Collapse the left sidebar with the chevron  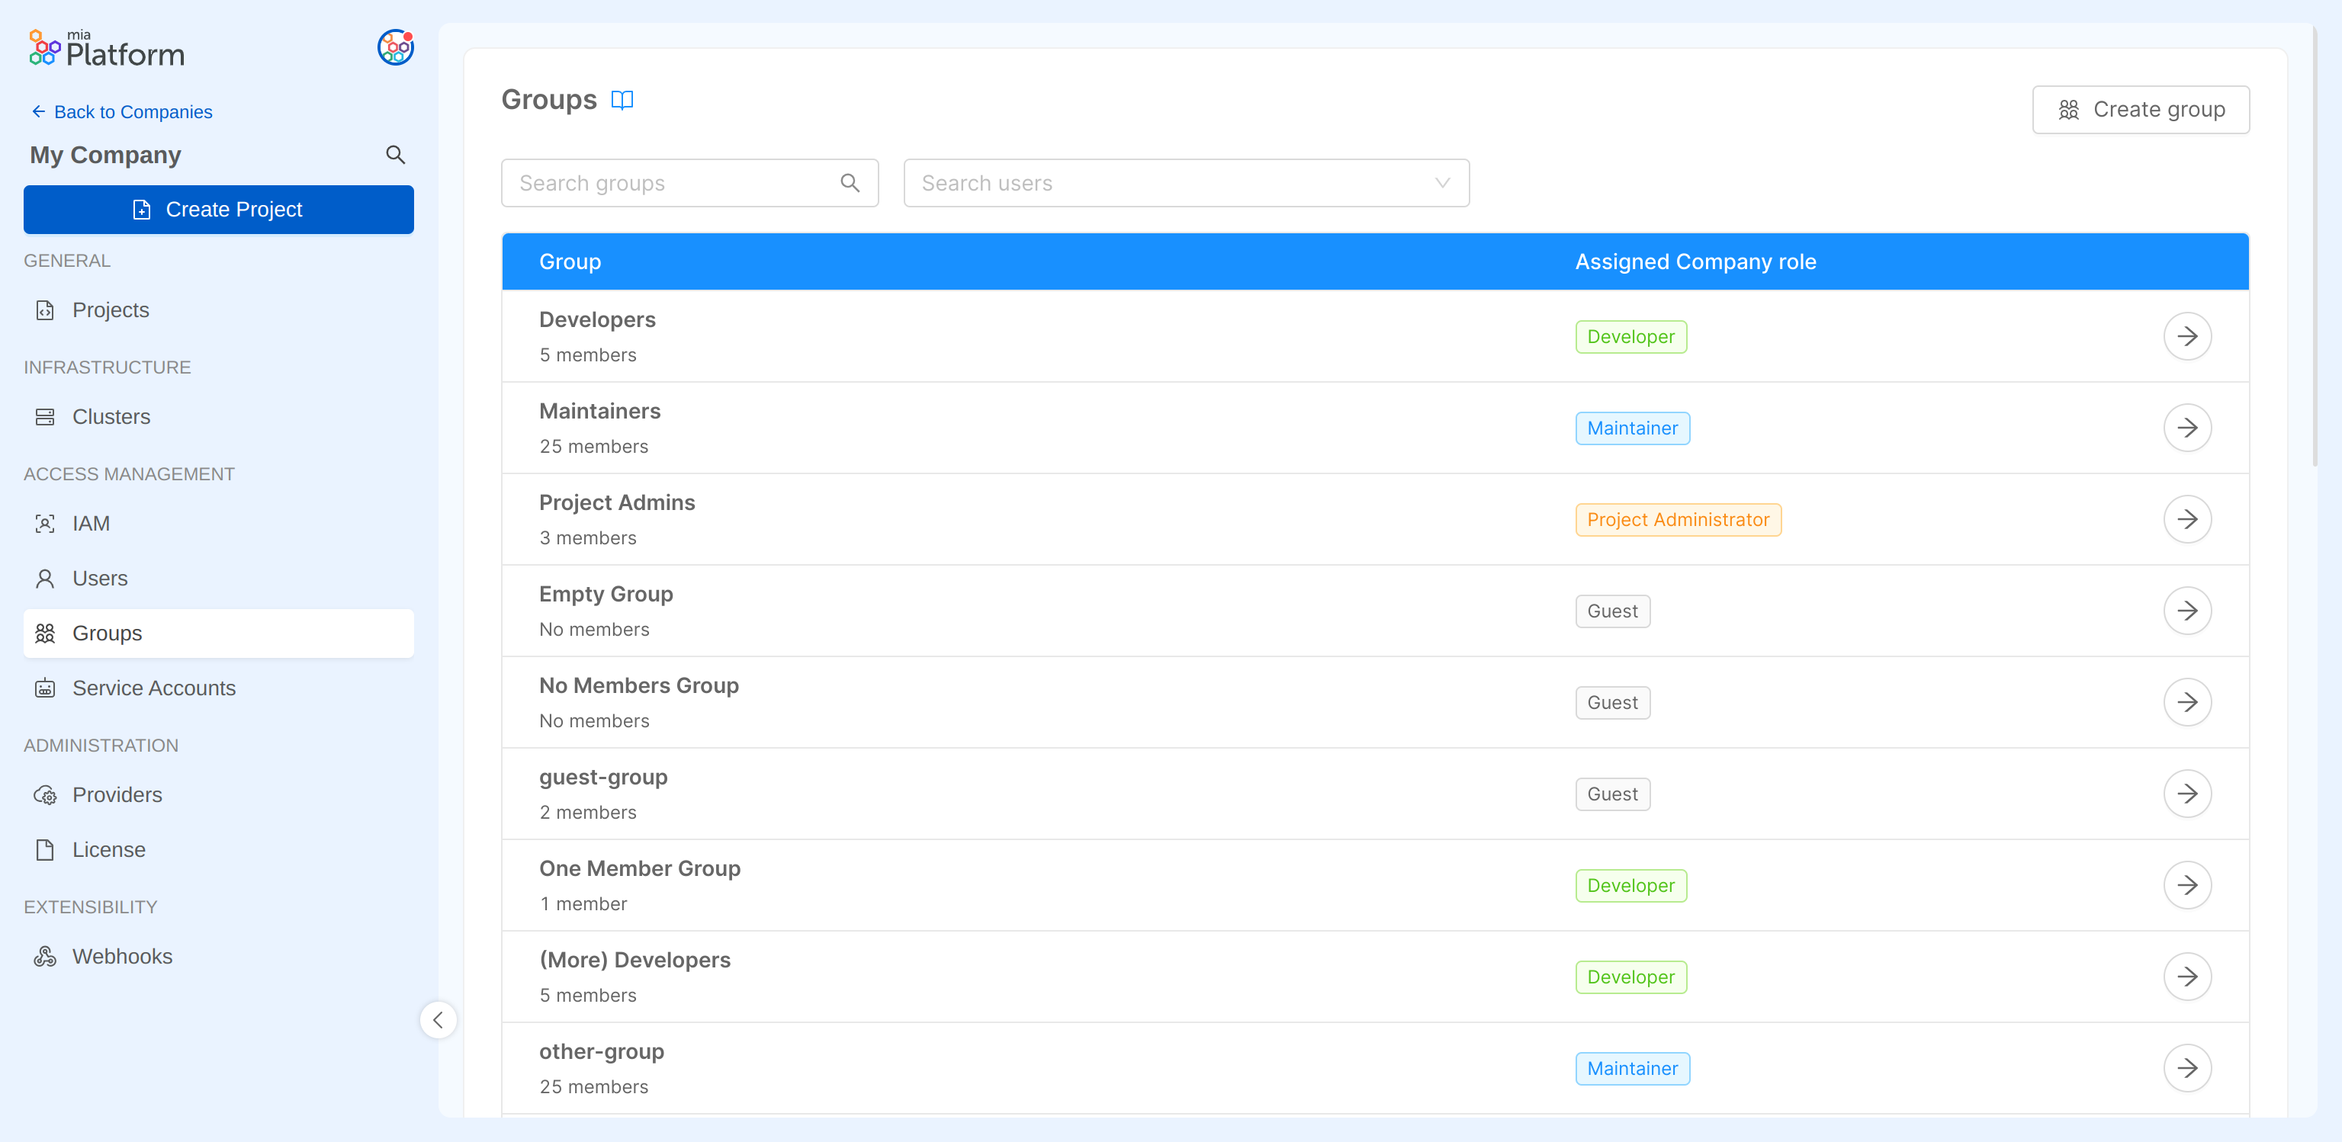coord(439,1019)
